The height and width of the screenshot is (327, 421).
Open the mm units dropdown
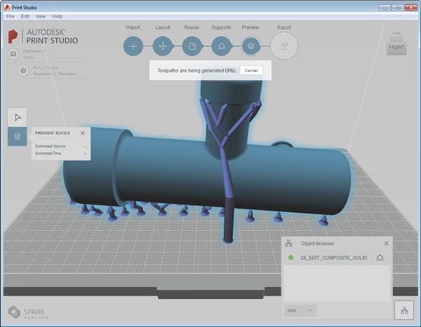(301, 309)
